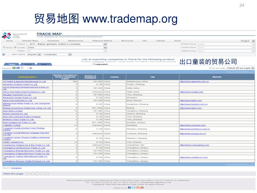The height and width of the screenshot is (193, 257).
Task: Open the Partner dropdown showing All
Action: [67, 51]
